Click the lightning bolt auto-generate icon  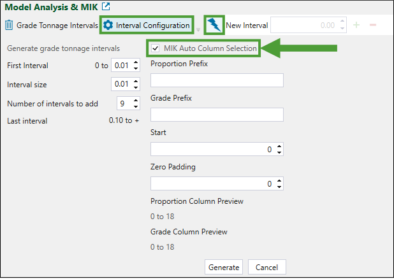[214, 25]
